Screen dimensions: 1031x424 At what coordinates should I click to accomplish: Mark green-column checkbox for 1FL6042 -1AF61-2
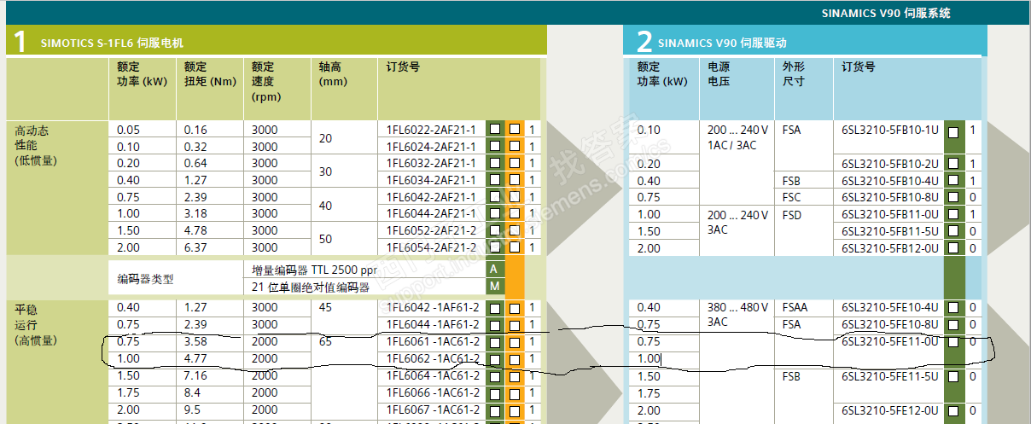494,308
